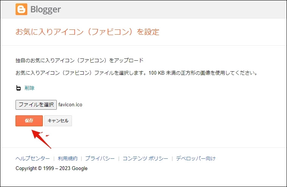Open the デベロッパー向け link
The image size is (287, 187).
196,158
